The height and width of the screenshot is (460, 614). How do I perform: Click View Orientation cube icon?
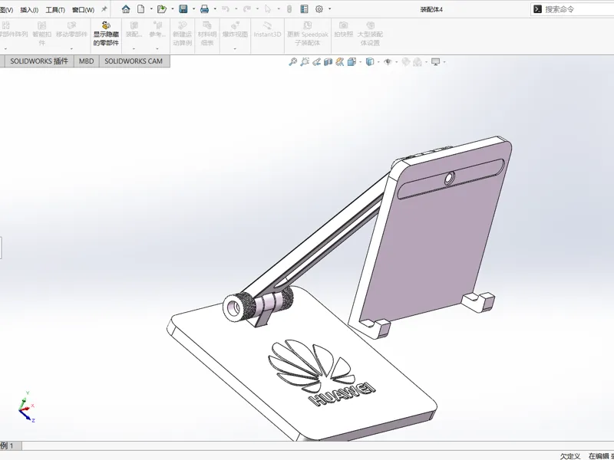point(352,62)
